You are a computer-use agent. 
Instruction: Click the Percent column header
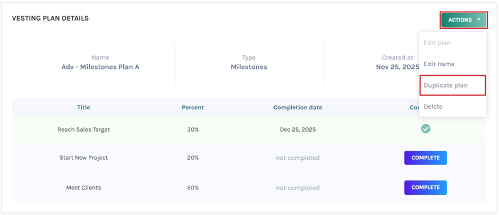pos(193,107)
